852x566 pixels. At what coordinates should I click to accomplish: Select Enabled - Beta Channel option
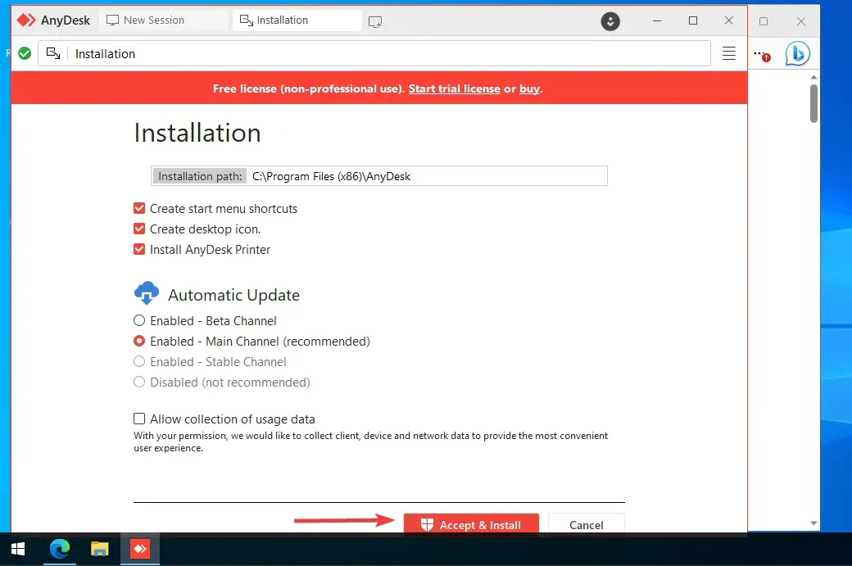139,320
